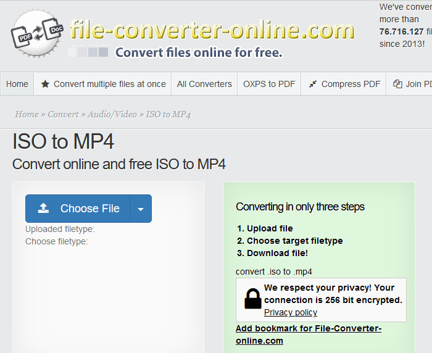Click the compress arrows icon
Viewport: 432px width, 353px height.
tap(313, 84)
